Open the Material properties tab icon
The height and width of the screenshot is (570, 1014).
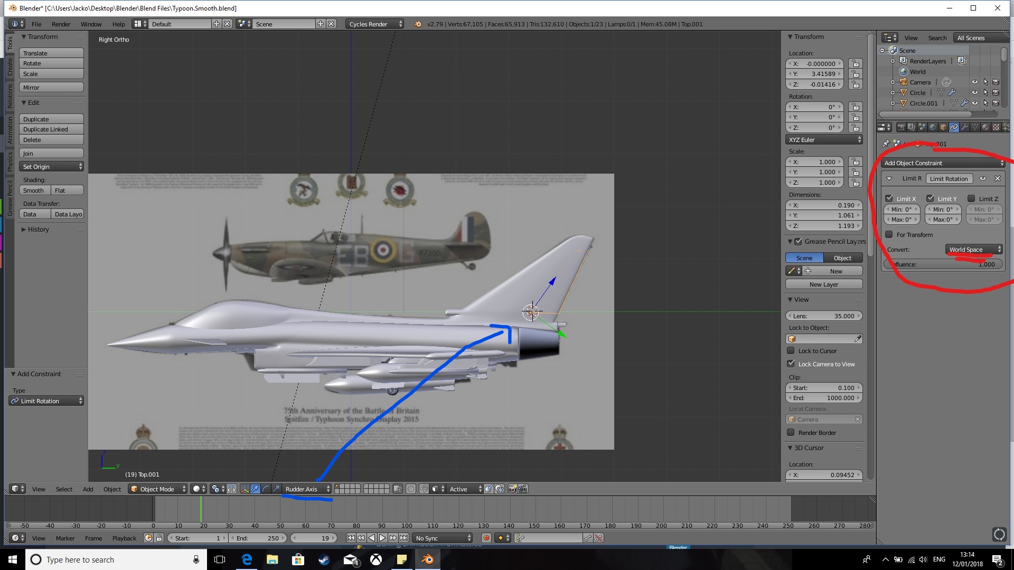point(985,127)
